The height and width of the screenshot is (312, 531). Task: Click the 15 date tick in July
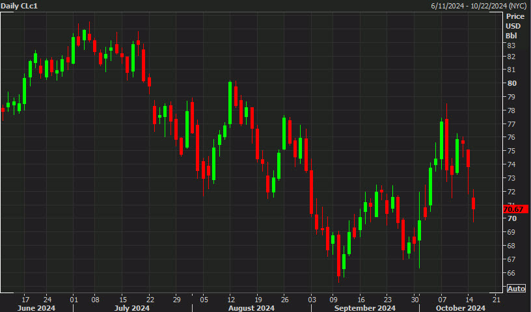(x=123, y=300)
